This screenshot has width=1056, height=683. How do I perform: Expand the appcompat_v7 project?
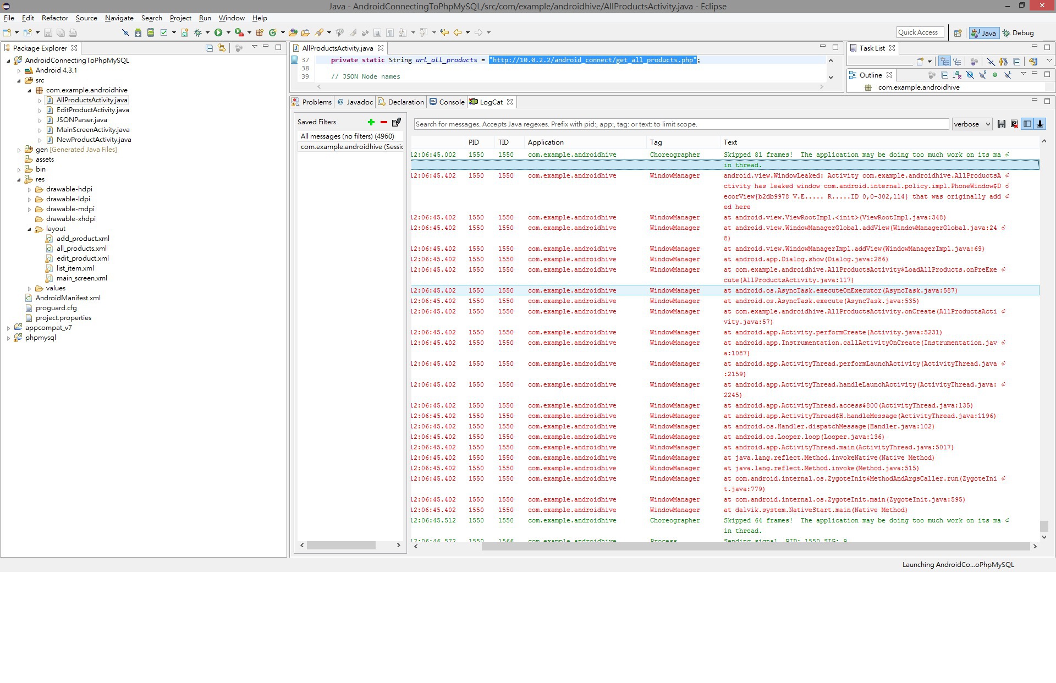pos(8,328)
